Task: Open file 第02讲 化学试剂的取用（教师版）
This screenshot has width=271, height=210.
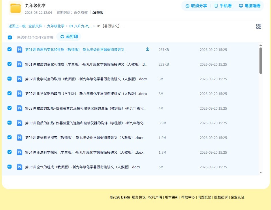Action: point(86,79)
